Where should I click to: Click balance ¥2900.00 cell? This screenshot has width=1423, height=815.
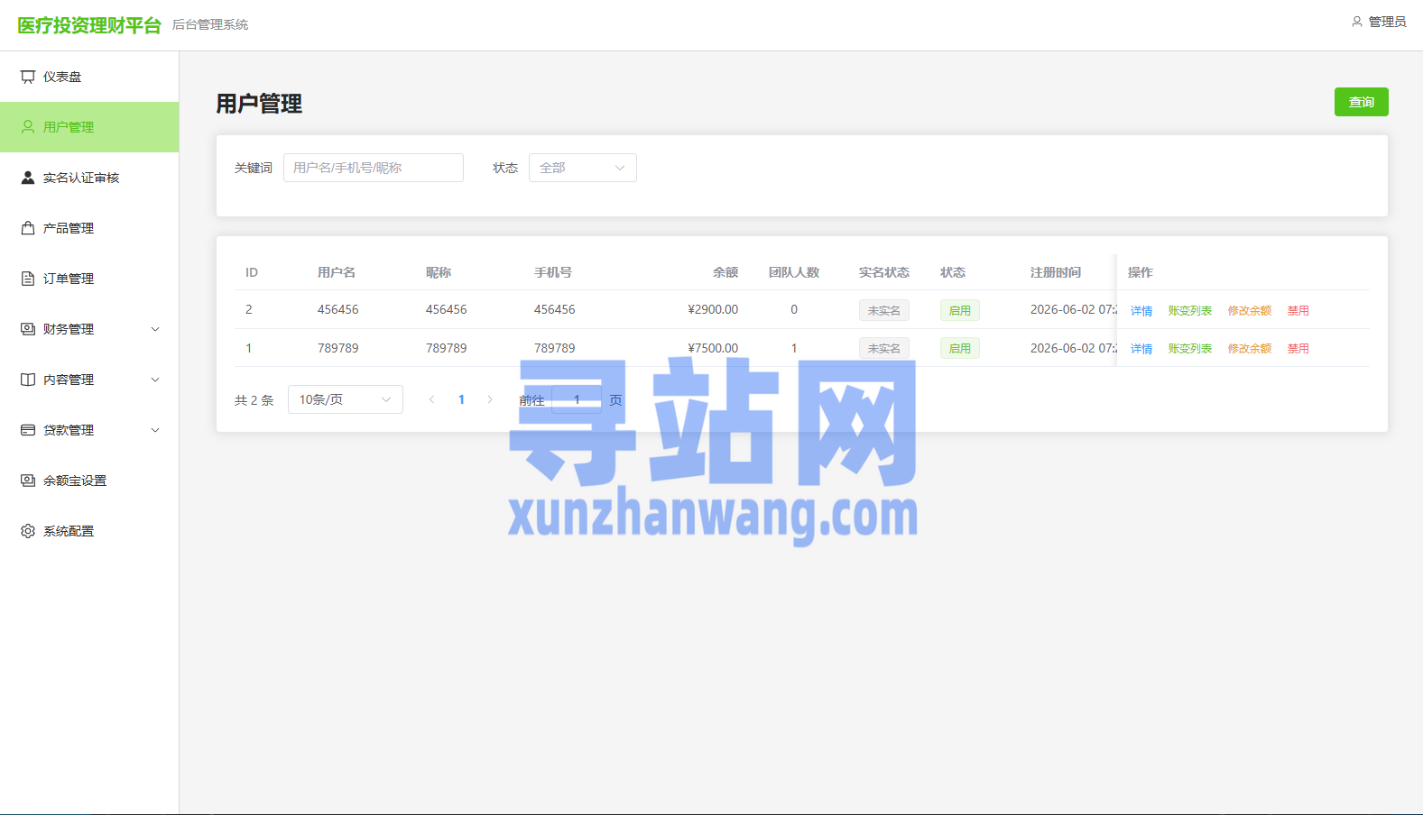[x=713, y=309]
